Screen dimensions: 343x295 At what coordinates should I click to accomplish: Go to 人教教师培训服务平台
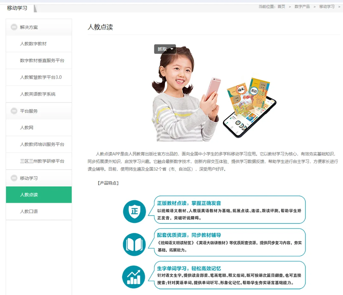pos(39,144)
